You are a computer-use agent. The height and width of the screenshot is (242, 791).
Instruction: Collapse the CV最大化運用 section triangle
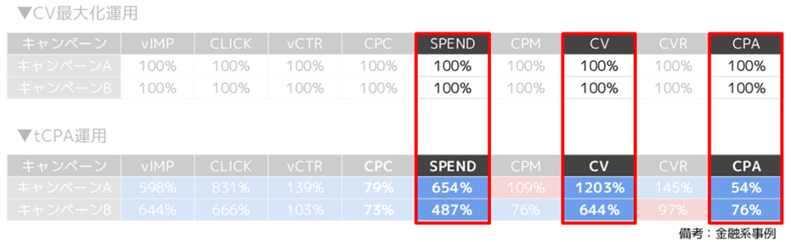point(24,14)
